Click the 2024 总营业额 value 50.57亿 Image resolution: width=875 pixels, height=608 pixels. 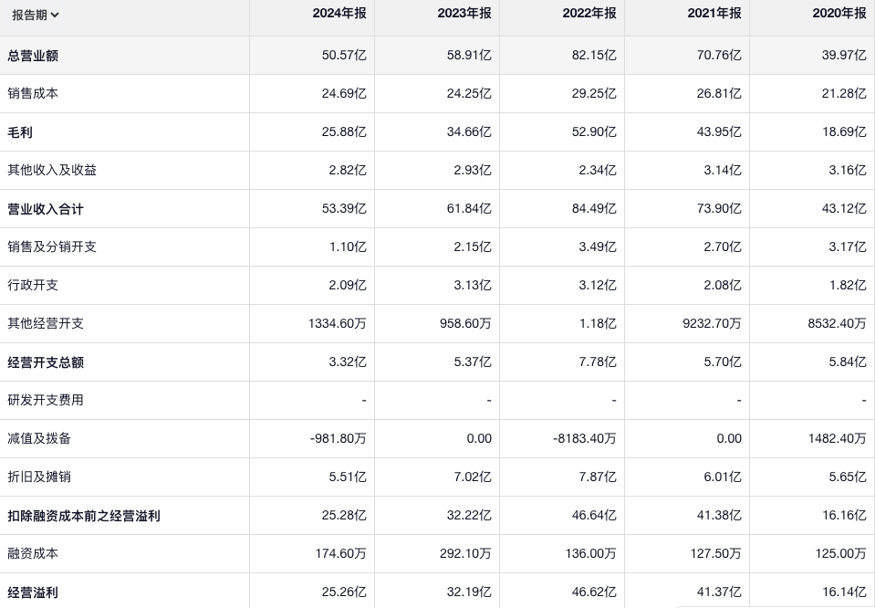click(x=344, y=56)
